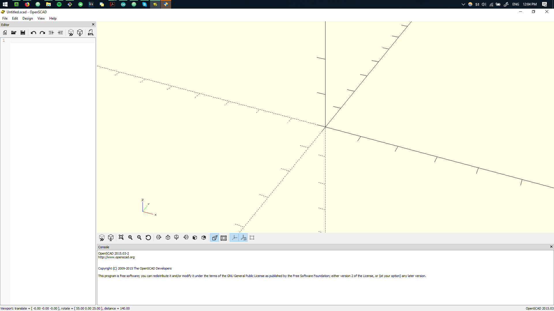554x311 pixels.
Task: Click ENG language indicator in tray
Action: pos(516,4)
